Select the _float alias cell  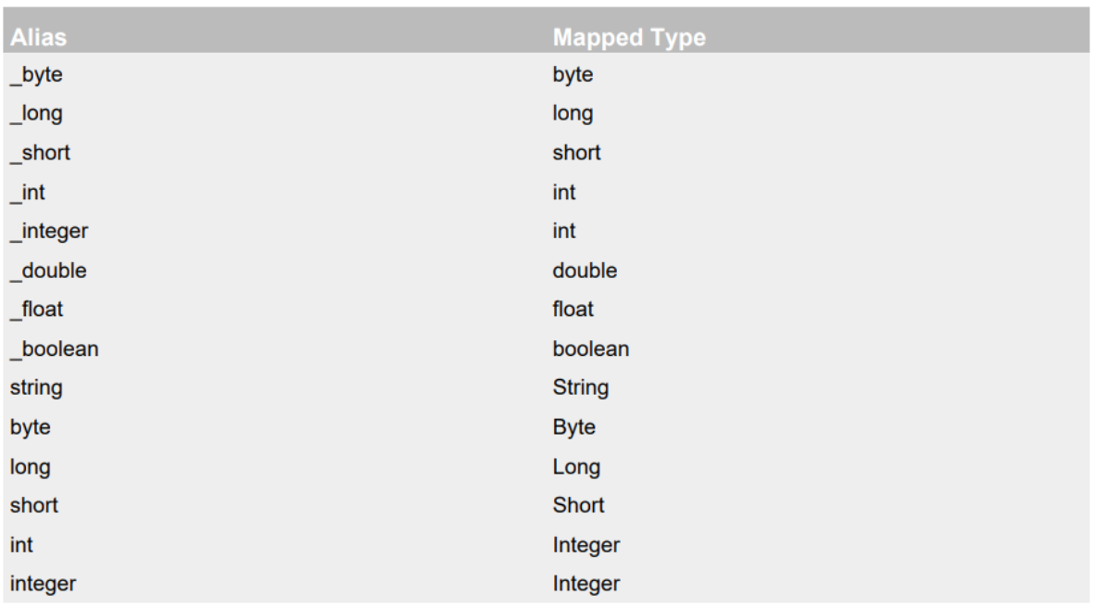(36, 310)
